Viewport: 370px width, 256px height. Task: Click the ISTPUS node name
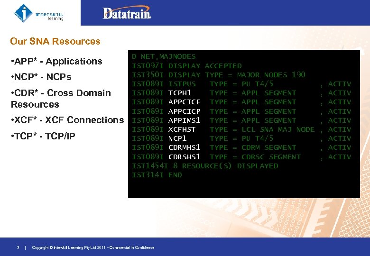182,84
